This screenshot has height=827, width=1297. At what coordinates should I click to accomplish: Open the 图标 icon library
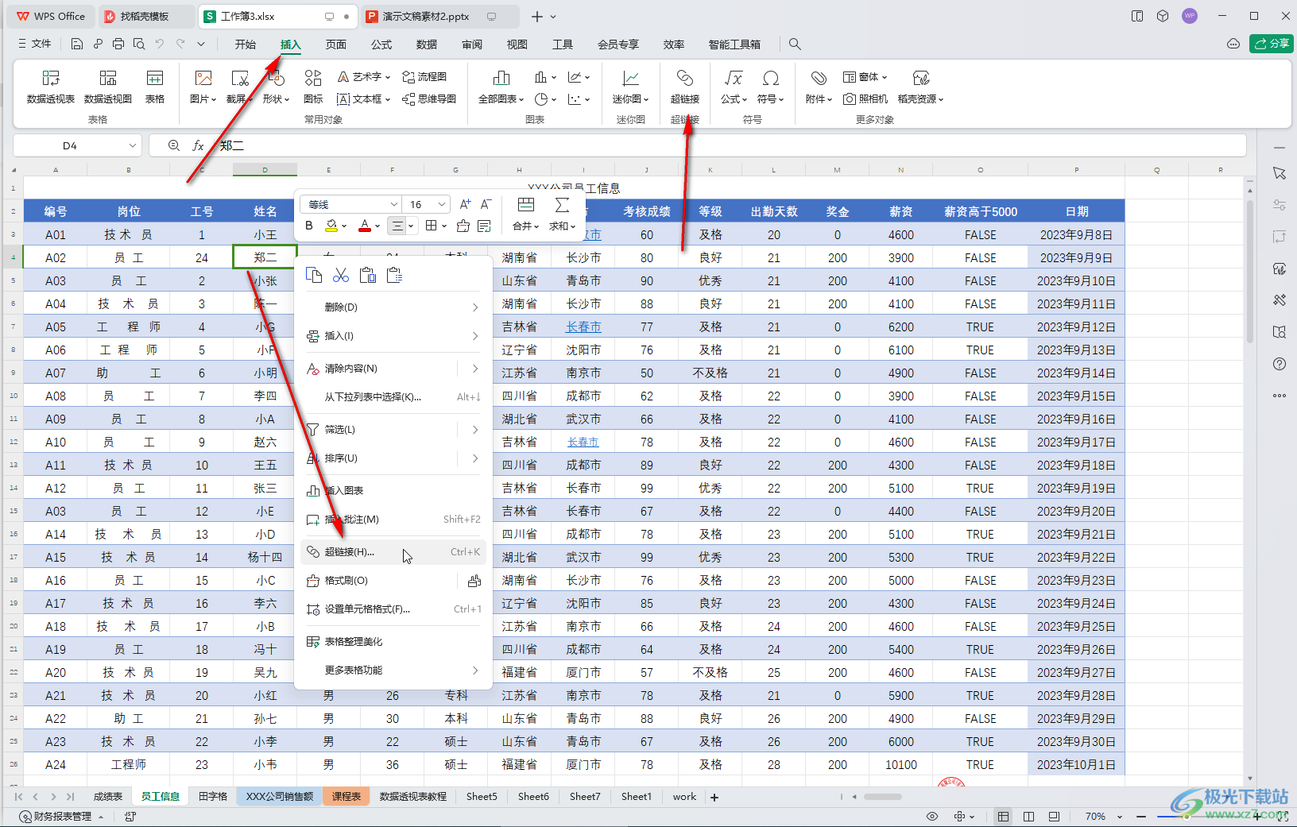point(313,87)
